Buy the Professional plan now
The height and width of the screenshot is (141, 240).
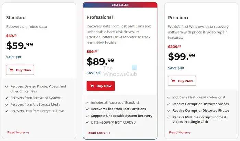(x=101, y=86)
